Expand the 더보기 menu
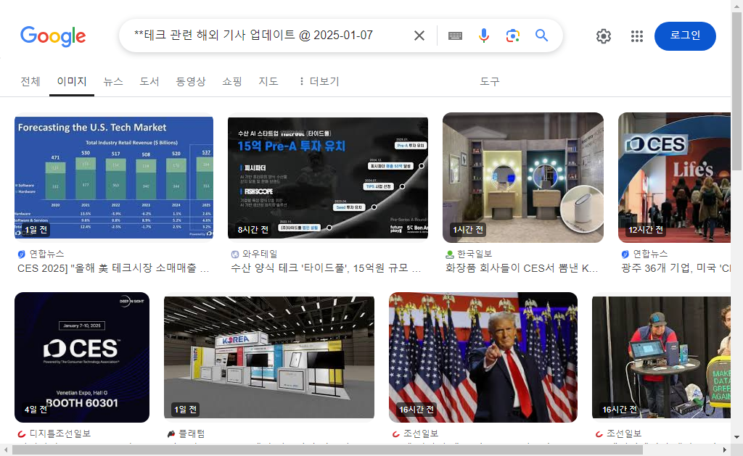Screen dimensions: 743x456 coord(319,81)
